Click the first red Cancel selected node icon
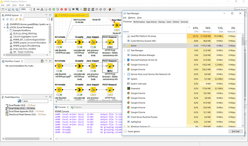The image size is (248, 146). coord(62,9)
